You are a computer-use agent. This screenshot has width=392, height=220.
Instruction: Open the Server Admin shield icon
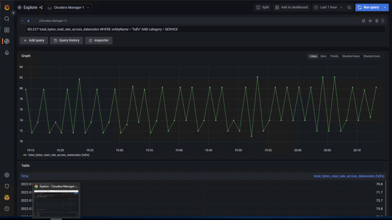tap(7, 186)
